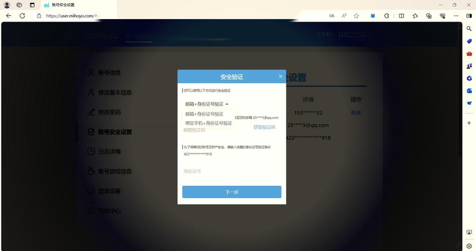This screenshot has height=251, width=476.
Task: Click 获取验证码 link
Action: pos(264,127)
